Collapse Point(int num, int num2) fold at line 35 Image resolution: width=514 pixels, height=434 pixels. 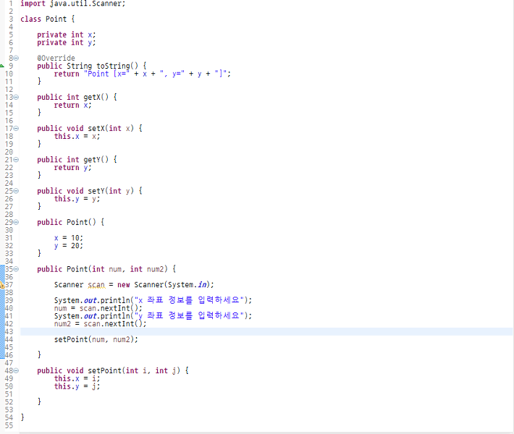[16, 269]
